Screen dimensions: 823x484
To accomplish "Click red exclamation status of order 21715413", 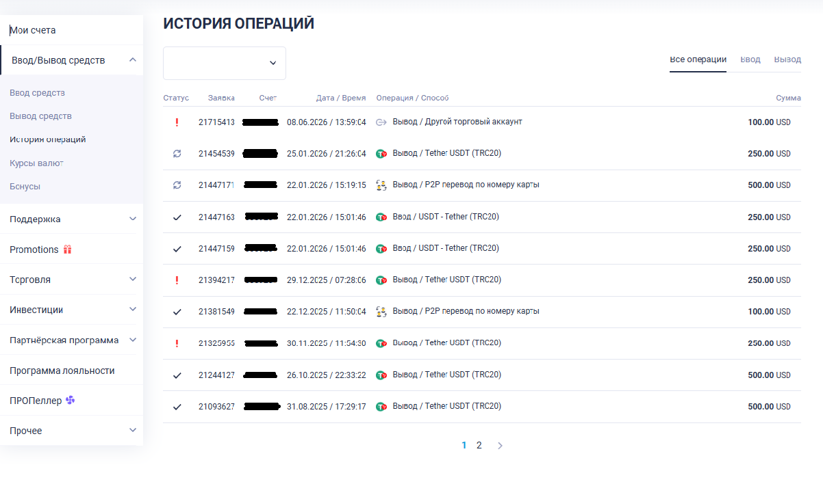I will point(177,122).
